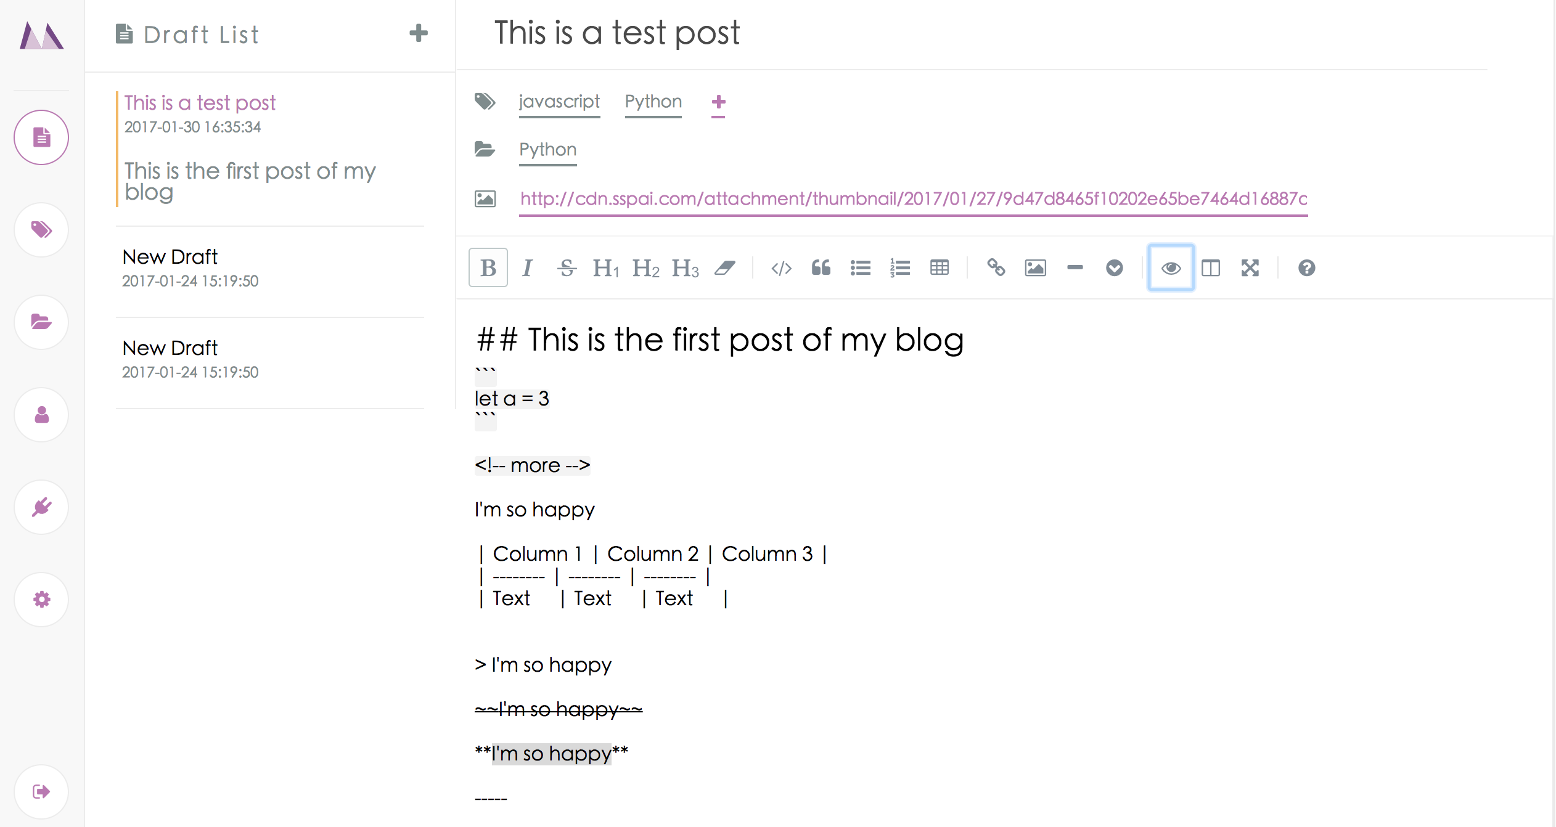The image size is (1556, 827).
Task: Insert a table
Action: point(940,268)
